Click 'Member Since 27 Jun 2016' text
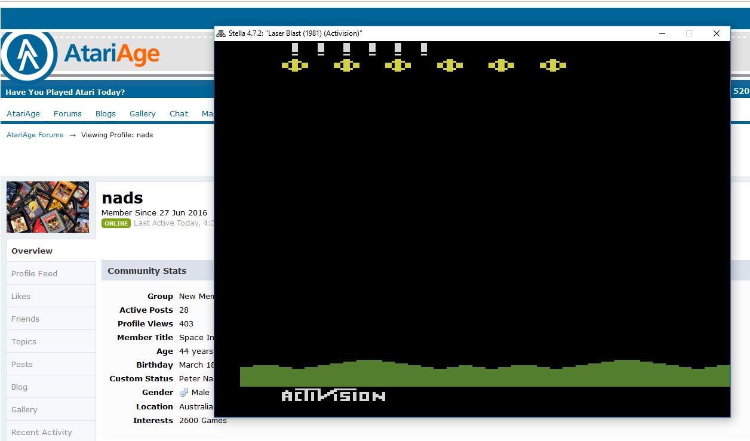750x441 pixels. click(154, 212)
